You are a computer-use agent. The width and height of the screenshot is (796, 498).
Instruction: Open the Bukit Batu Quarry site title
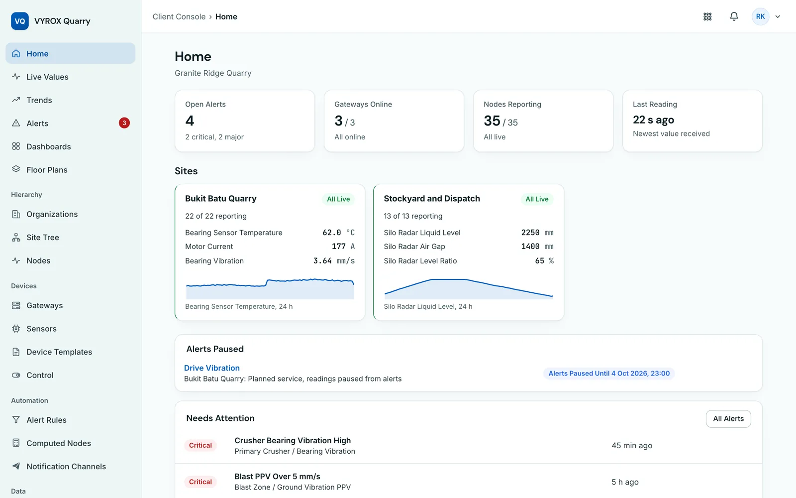(x=221, y=199)
